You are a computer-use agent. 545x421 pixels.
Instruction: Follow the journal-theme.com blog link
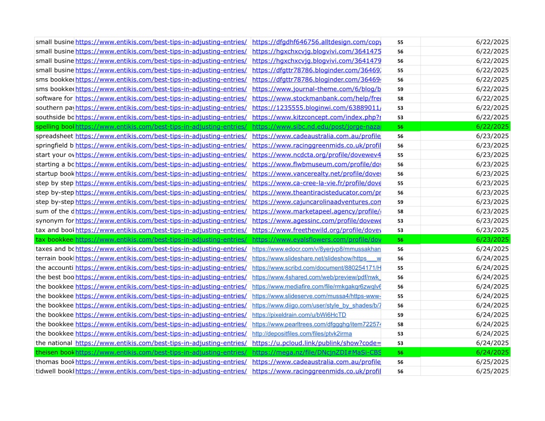[x=316, y=89]
